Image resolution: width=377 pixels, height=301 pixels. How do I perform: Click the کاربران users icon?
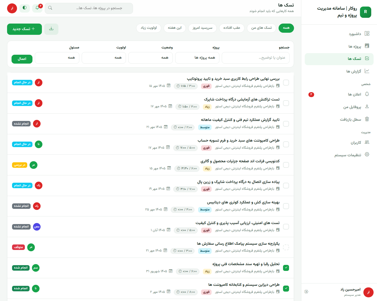click(367, 142)
